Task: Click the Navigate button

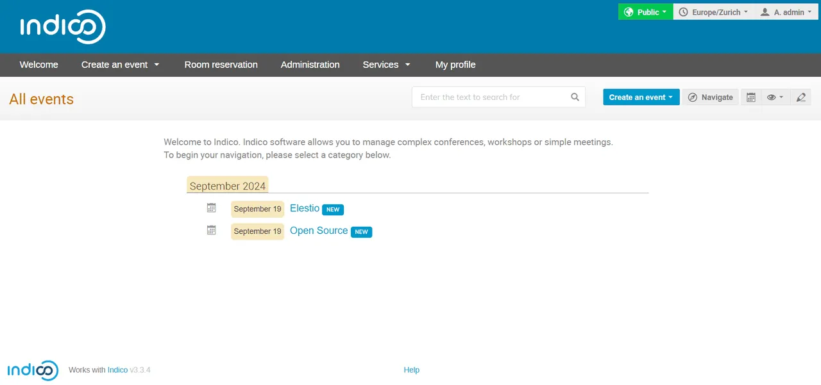Action: click(x=711, y=97)
